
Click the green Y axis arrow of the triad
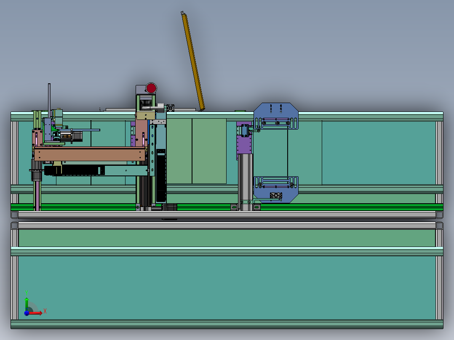[x=27, y=304]
